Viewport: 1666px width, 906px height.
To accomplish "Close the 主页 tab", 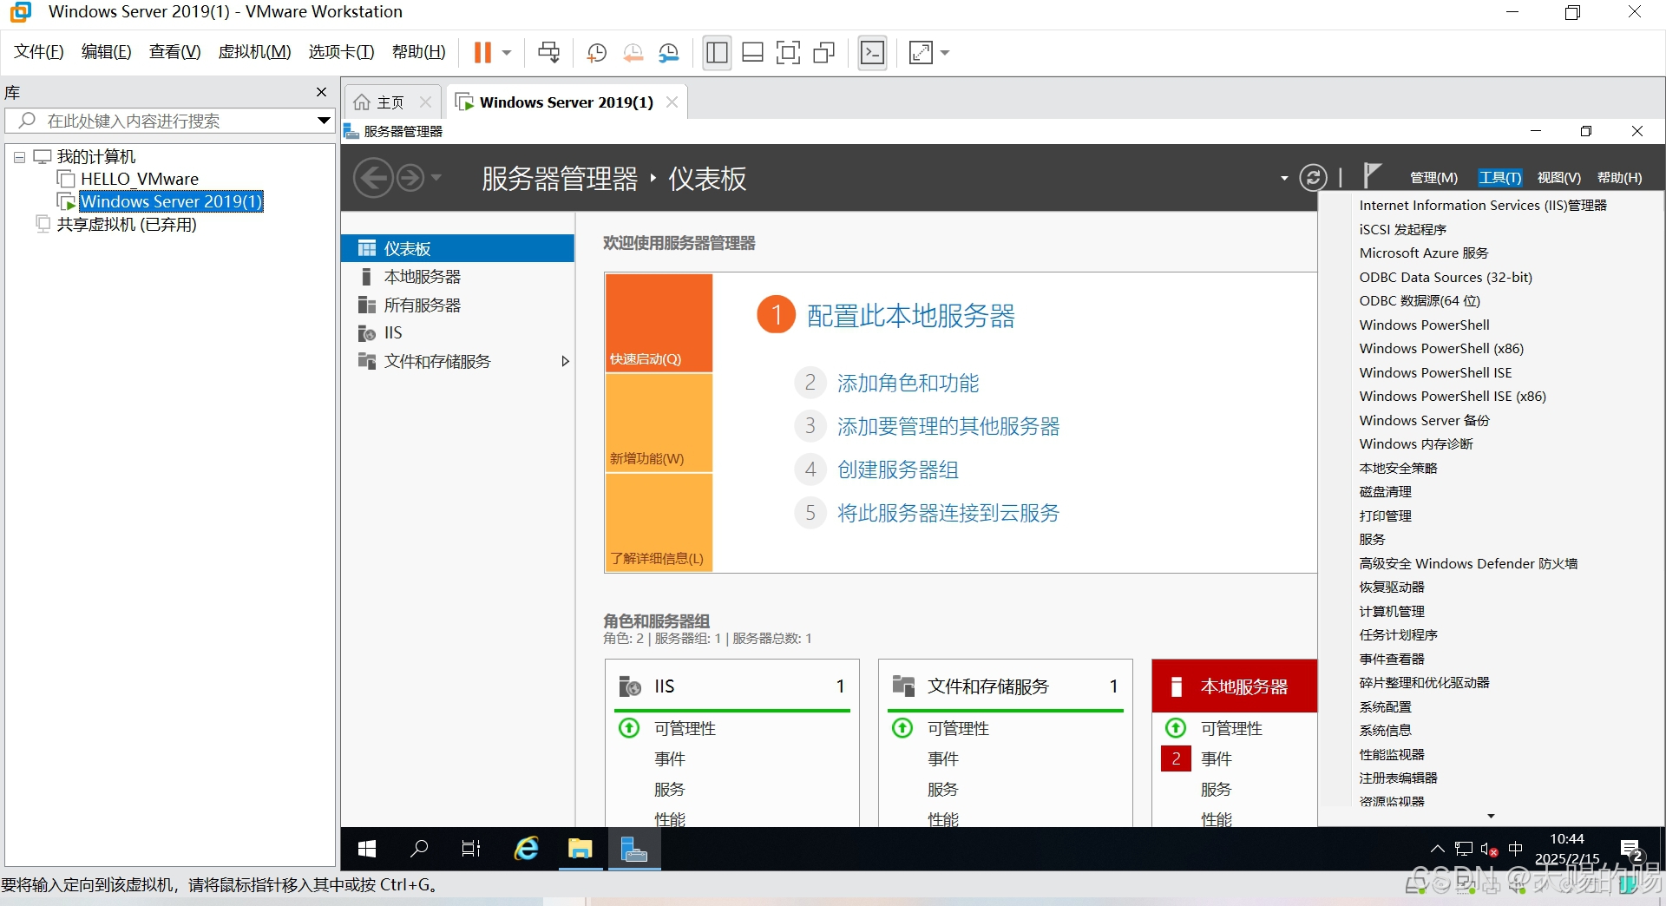I will click(x=425, y=102).
